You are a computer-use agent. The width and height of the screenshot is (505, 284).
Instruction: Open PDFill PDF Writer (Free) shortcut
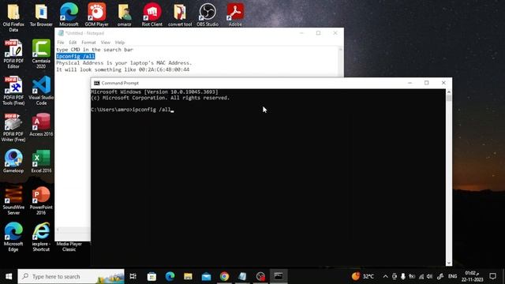tap(13, 127)
